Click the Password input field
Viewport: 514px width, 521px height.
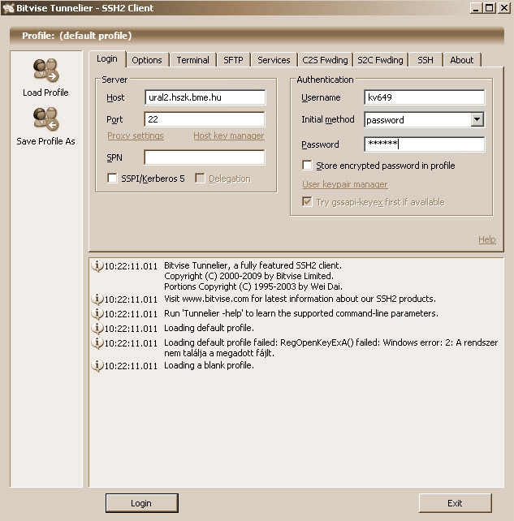coord(424,144)
